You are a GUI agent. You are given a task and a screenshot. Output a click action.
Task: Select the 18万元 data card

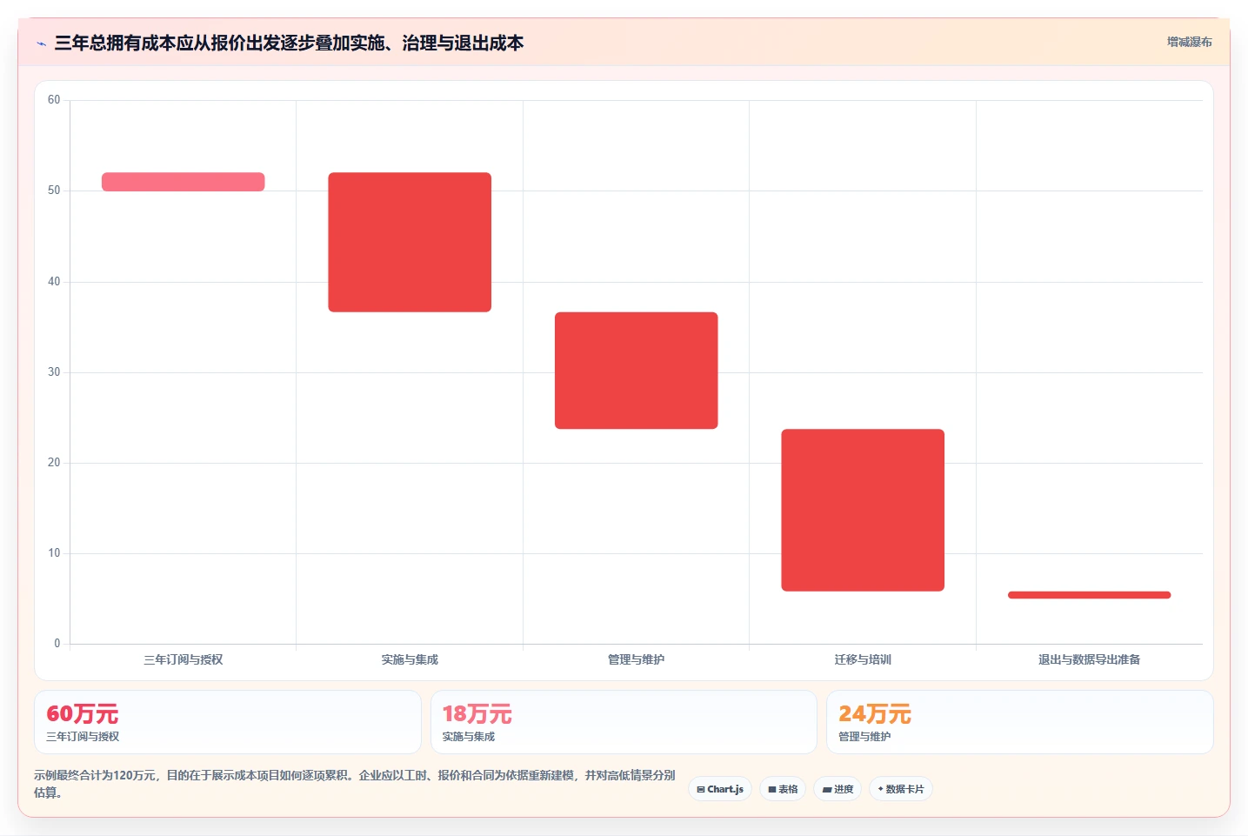click(624, 722)
